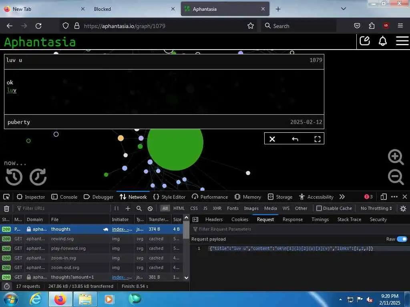Activate the element picker in DevTools

pyautogui.click(x=6, y=197)
